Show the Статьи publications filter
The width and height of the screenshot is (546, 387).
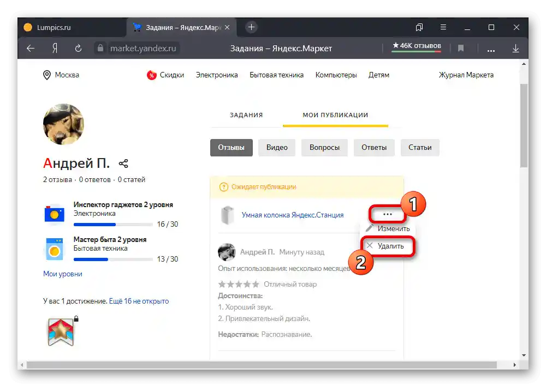tap(420, 147)
